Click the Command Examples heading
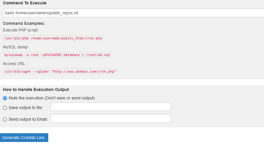This screenshot has height=144, width=264. (24, 23)
